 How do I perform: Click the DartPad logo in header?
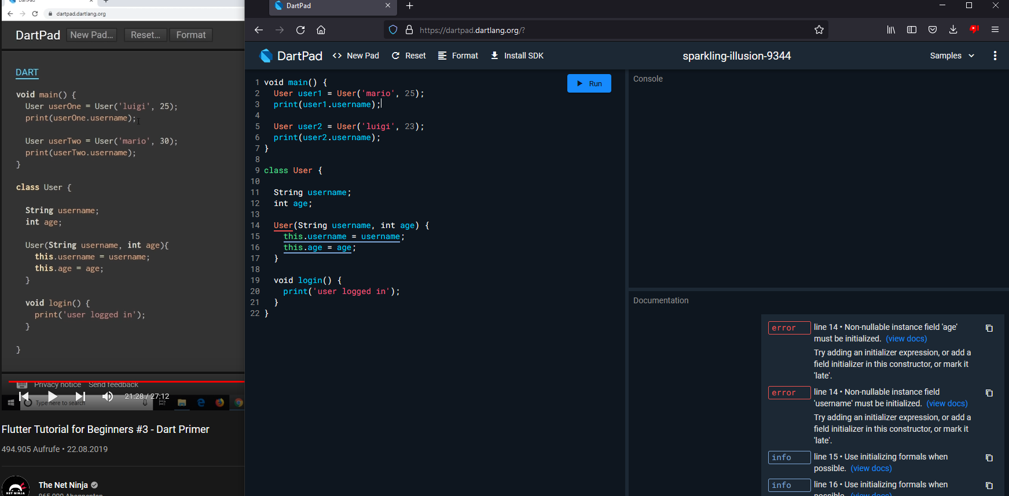point(266,56)
